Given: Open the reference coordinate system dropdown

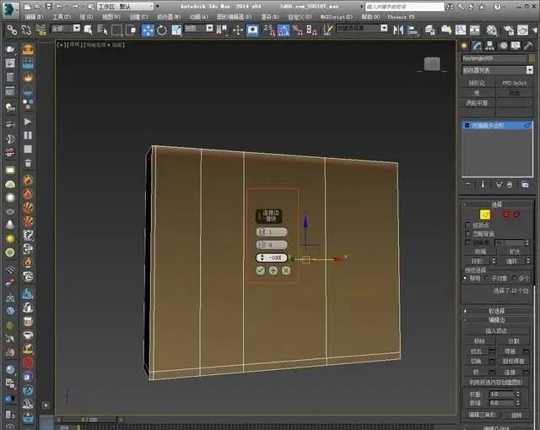Looking at the screenshot, I should (209, 28).
